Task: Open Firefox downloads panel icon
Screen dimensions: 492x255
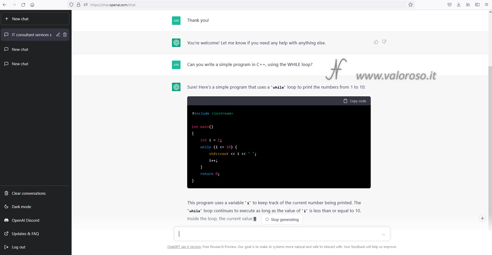Action: 459,5
